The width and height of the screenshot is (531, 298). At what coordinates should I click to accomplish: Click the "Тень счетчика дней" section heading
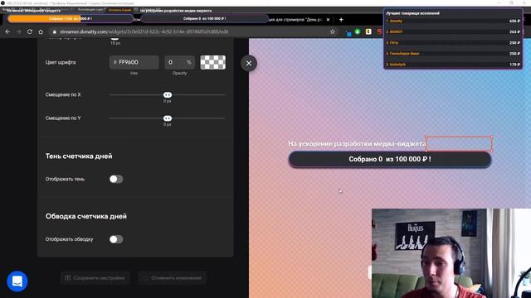[x=79, y=156]
